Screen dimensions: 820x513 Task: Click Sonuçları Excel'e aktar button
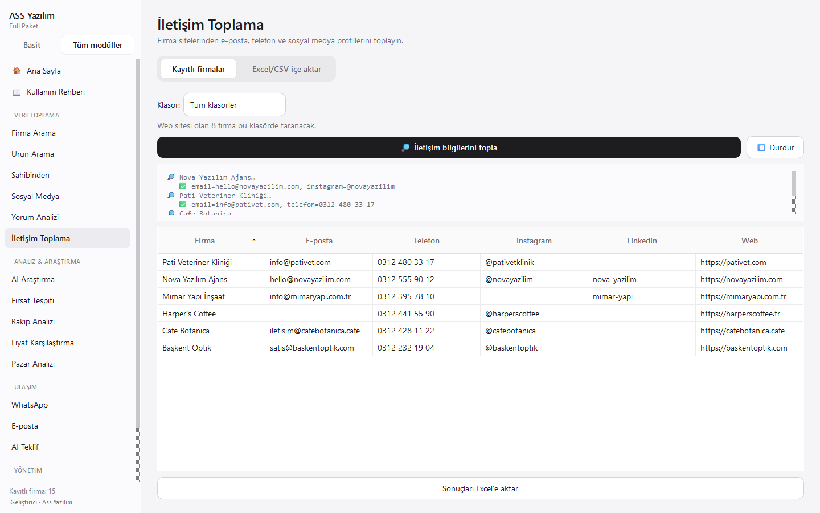point(480,488)
